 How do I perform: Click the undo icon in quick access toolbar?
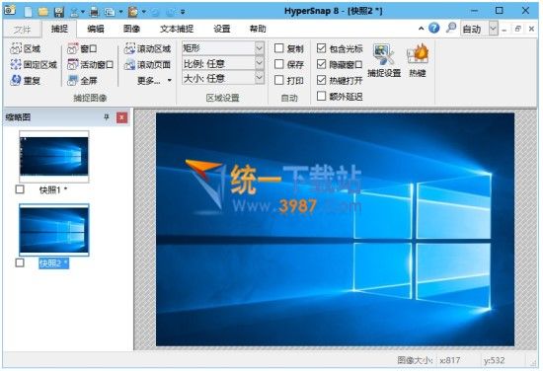click(155, 12)
